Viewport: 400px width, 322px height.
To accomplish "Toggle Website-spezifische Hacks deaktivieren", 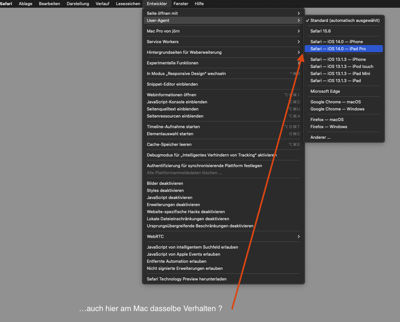I will (224, 212).
